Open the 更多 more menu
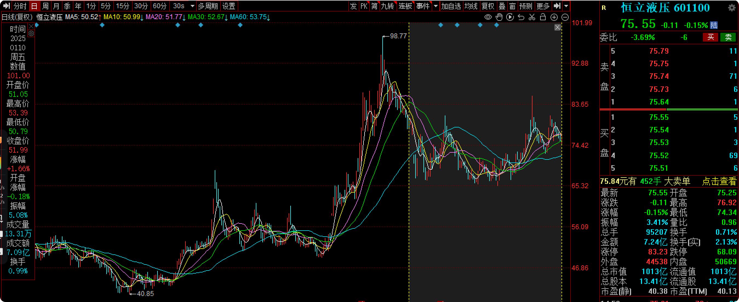Screen dimensions: 739x302 [x=543, y=6]
